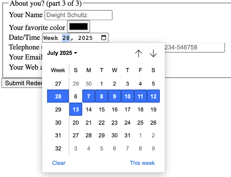Click the highlighted week 28 cell

pyautogui.click(x=58, y=97)
